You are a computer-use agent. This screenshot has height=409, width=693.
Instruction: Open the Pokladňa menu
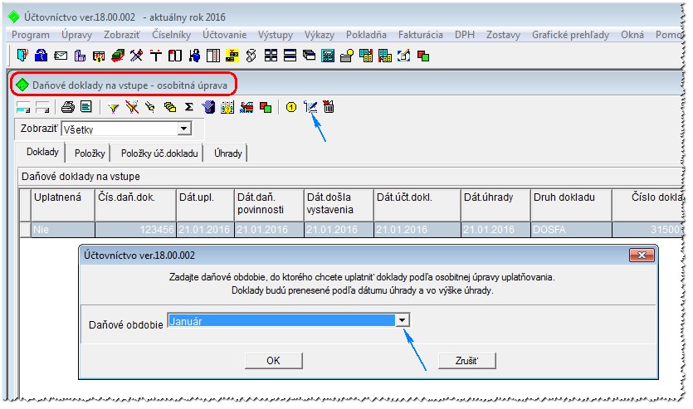point(366,35)
